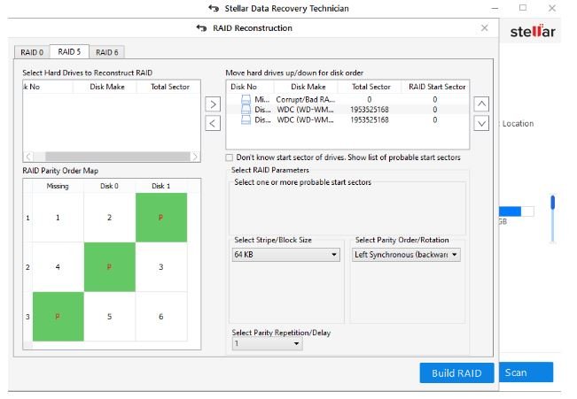The width and height of the screenshot is (577, 399).
Task: Click the 'Disk 1' column header in parity map
Action: pyautogui.click(x=161, y=186)
